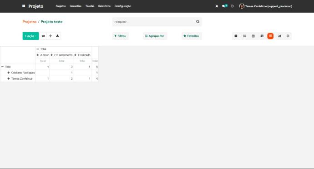Open the apps grid menu icon

[24, 6]
